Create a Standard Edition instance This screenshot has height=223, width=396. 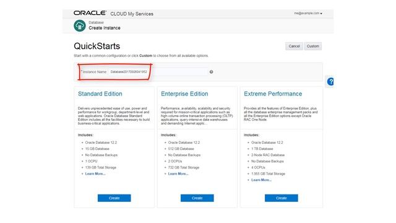(114, 198)
